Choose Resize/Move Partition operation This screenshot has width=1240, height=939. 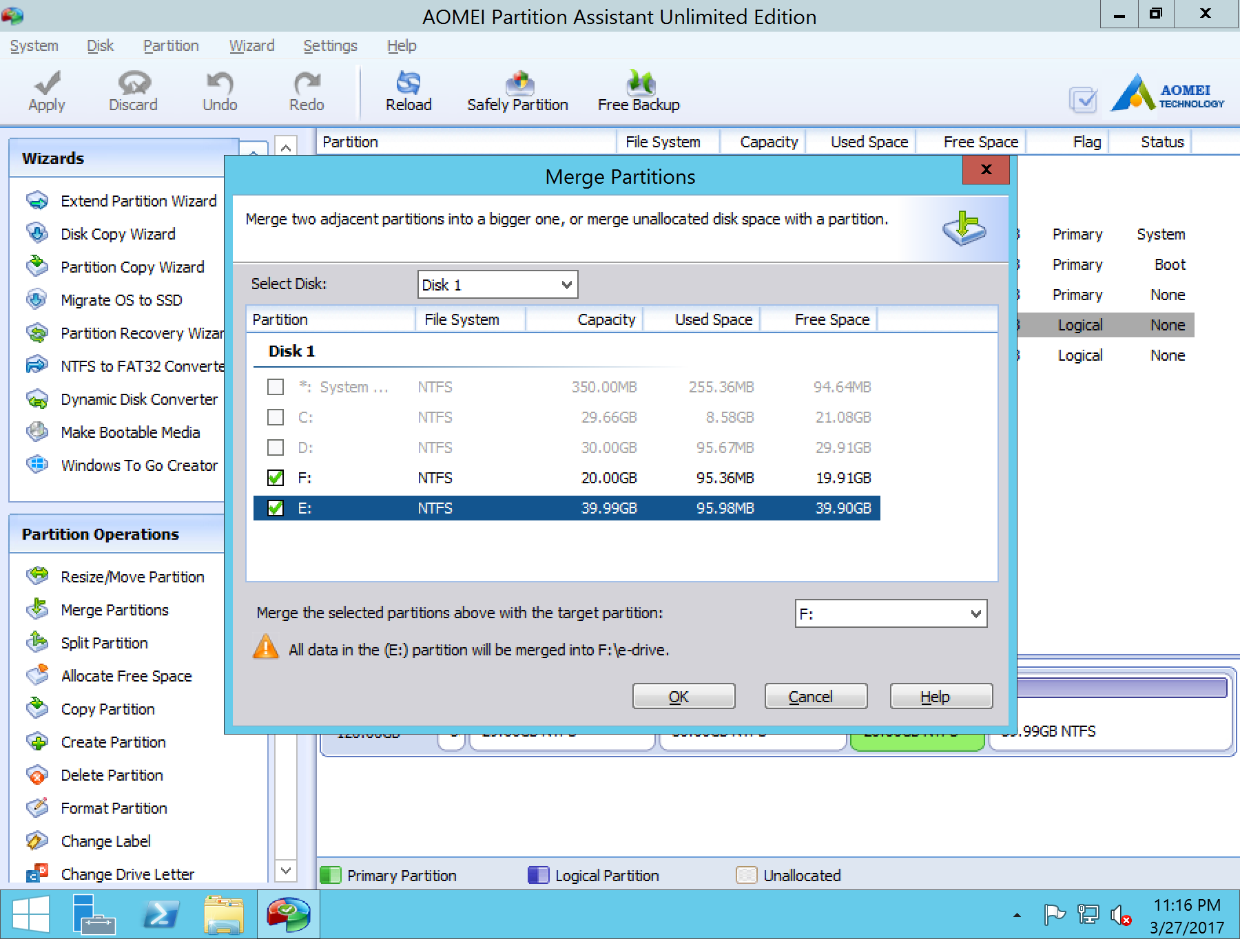coord(116,577)
